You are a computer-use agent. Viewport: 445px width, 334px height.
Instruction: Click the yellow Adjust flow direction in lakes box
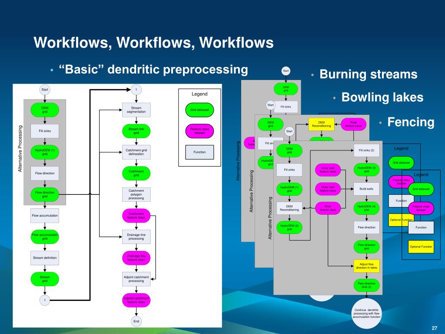coord(366,266)
